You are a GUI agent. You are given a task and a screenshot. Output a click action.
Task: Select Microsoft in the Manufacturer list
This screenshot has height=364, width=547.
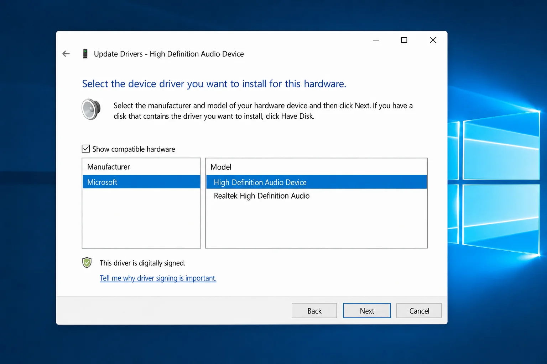[141, 182]
